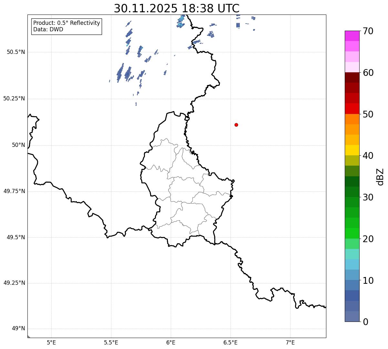
Task: Click the 49.75°N latitude label
Action: click(14, 191)
